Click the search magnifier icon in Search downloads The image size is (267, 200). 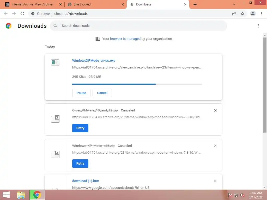[x=55, y=26]
